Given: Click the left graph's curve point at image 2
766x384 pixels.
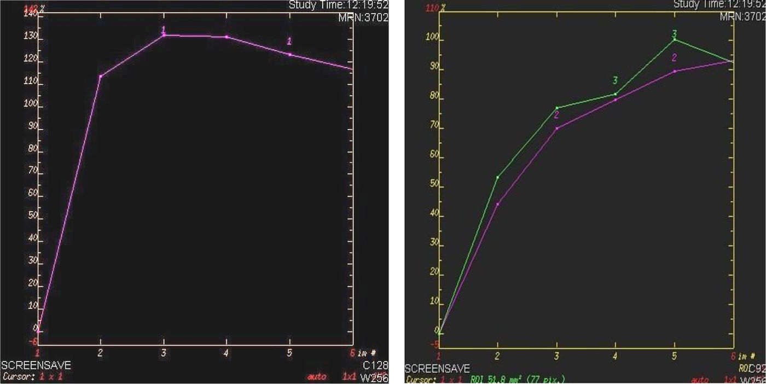Looking at the screenshot, I should (x=101, y=76).
